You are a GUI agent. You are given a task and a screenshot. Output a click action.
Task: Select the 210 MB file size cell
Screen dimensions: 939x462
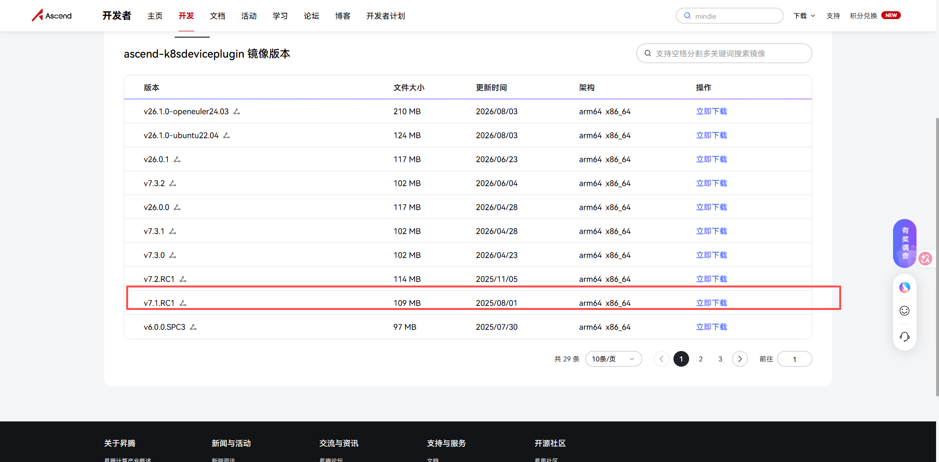point(407,111)
